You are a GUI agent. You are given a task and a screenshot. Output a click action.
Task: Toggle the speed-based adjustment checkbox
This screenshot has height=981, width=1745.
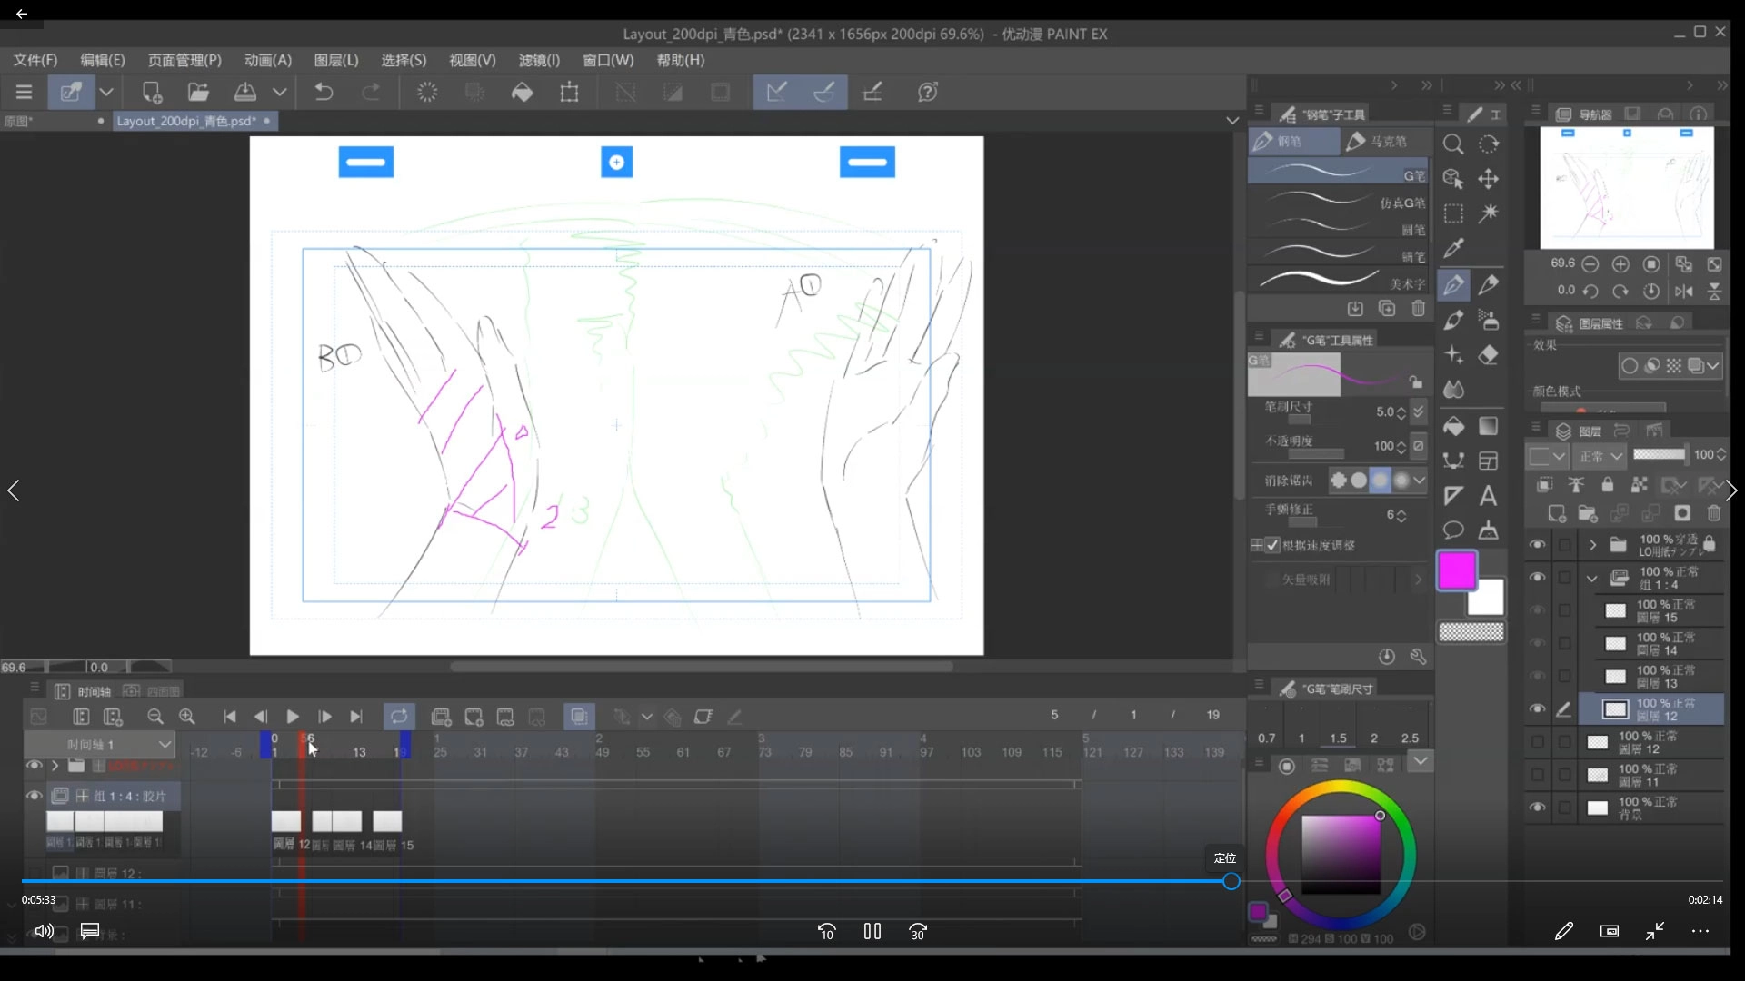tap(1272, 545)
